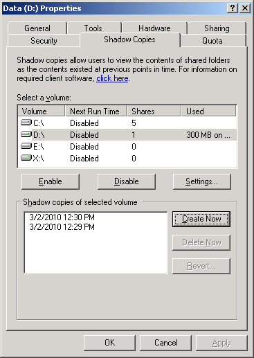The height and width of the screenshot is (358, 254).
Task: Sort by Next Run Time column header
Action: 96,111
